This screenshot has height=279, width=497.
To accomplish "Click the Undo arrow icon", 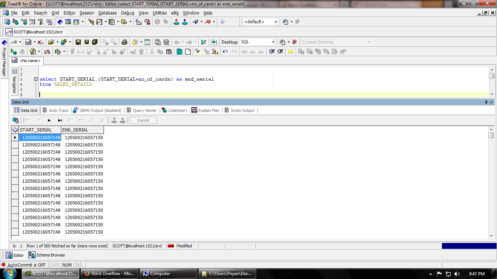I will coord(225,52).
